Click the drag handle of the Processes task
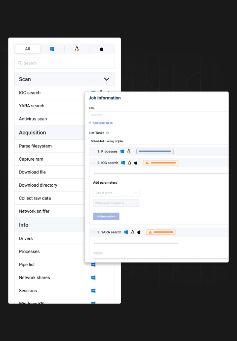Image resolution: width=237 pixels, height=341 pixels. (x=92, y=151)
